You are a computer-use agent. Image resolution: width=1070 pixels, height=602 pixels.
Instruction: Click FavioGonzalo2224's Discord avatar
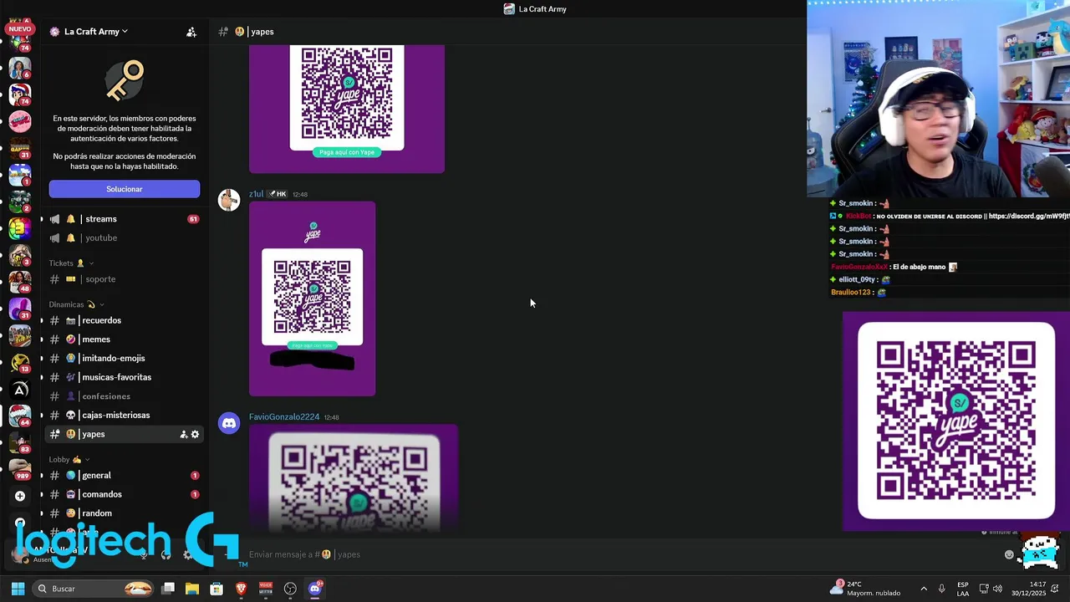[229, 423]
